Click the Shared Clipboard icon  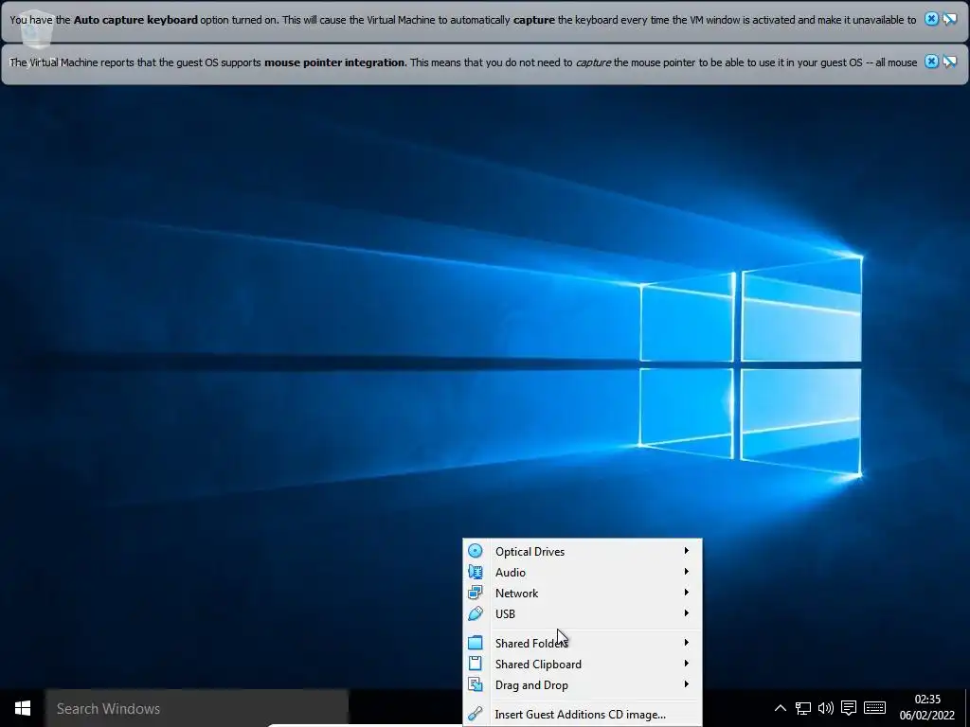click(x=476, y=664)
